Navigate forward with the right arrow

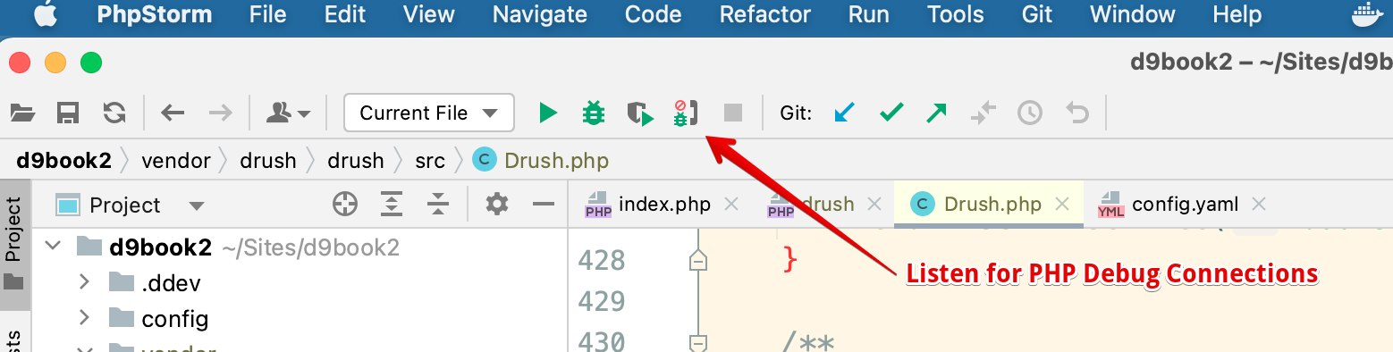[x=220, y=113]
